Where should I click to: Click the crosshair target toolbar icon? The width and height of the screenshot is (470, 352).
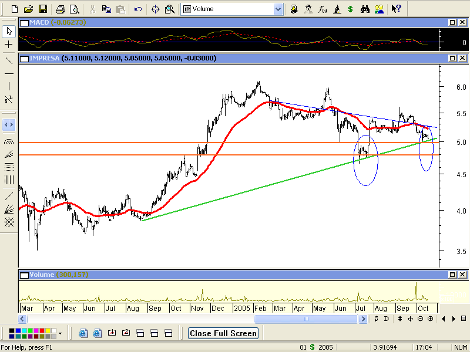tap(155, 9)
